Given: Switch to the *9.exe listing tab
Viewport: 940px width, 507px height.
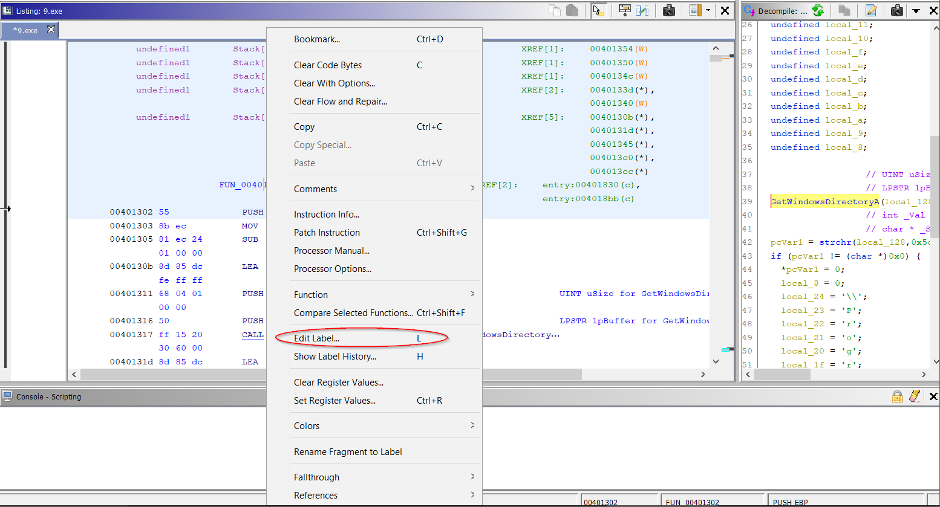Looking at the screenshot, I should (25, 30).
